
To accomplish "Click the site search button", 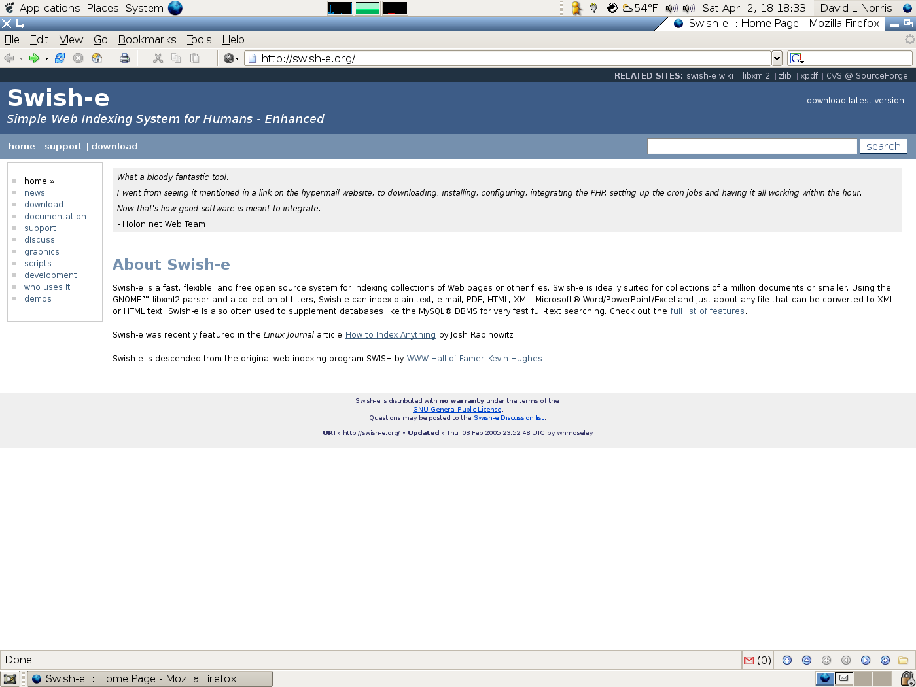I will pyautogui.click(x=883, y=147).
